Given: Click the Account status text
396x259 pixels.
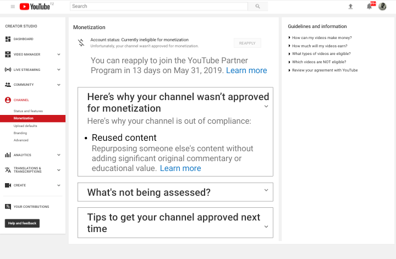Looking at the screenshot, I should [x=139, y=40].
